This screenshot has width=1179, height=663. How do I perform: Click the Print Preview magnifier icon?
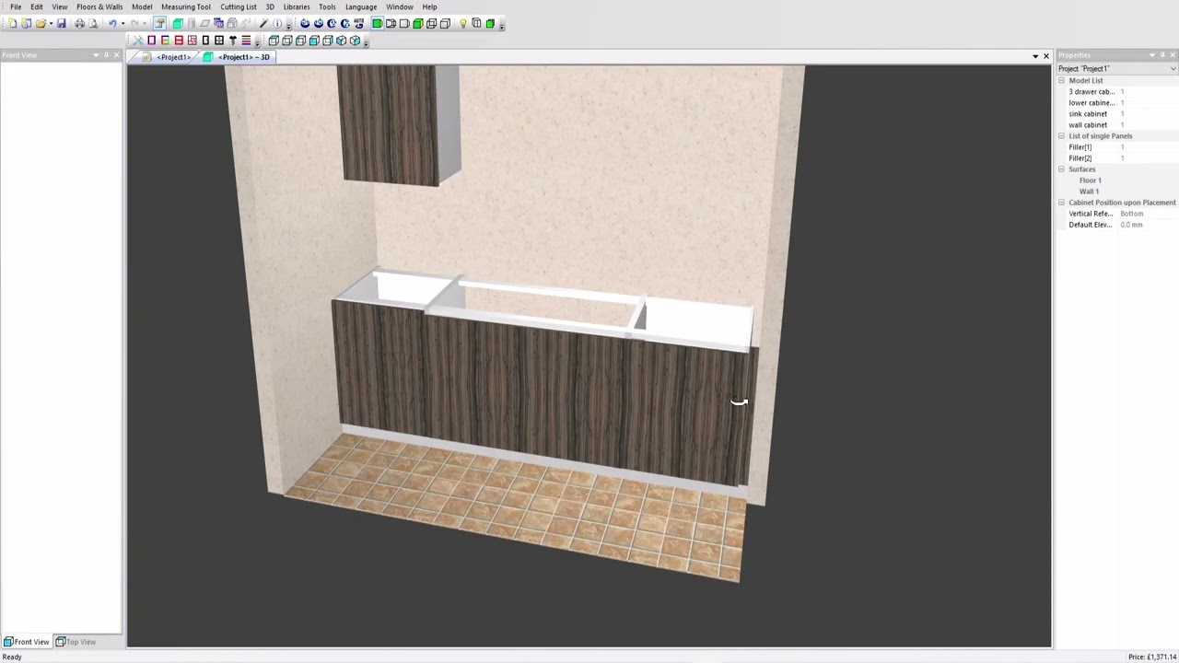point(93,23)
